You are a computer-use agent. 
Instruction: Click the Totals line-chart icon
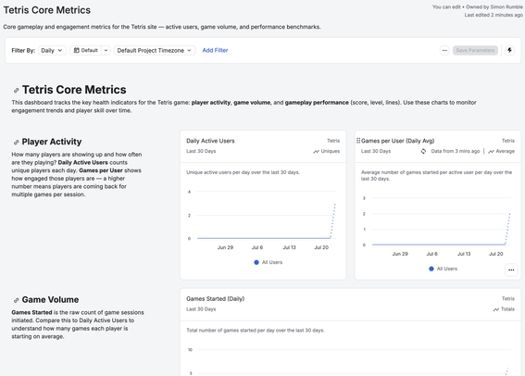496,309
